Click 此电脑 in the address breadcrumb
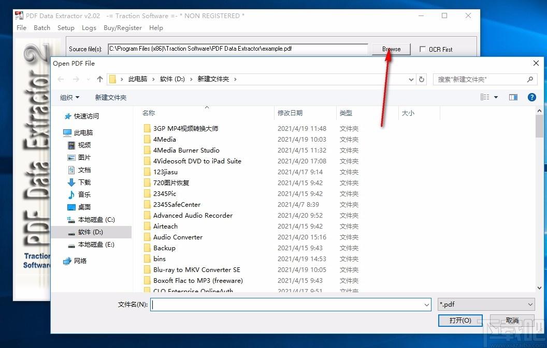The height and width of the screenshot is (348, 547). point(138,79)
